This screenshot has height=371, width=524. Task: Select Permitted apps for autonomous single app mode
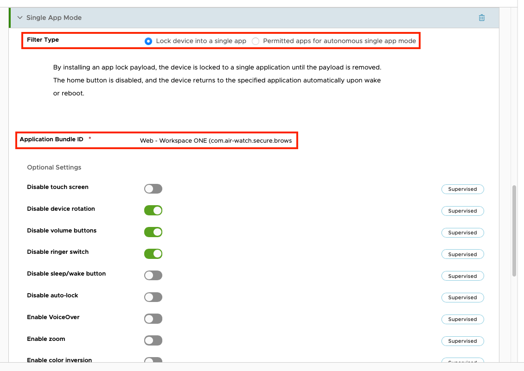(256, 41)
